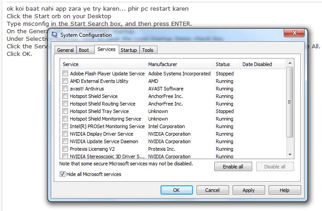Open the General tab
This screenshot has height=211, width=322.
tap(65, 50)
